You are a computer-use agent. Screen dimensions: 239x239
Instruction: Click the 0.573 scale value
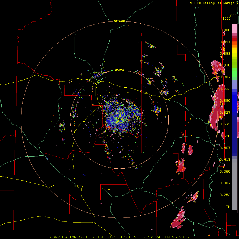click(x=225, y=124)
